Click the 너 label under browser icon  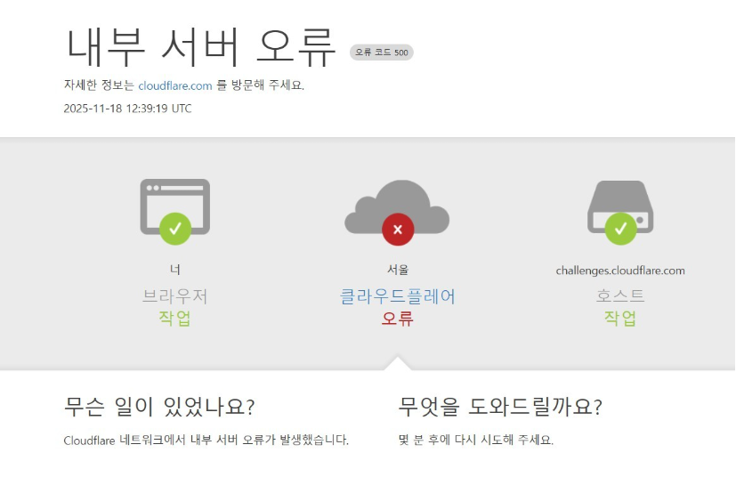click(175, 270)
